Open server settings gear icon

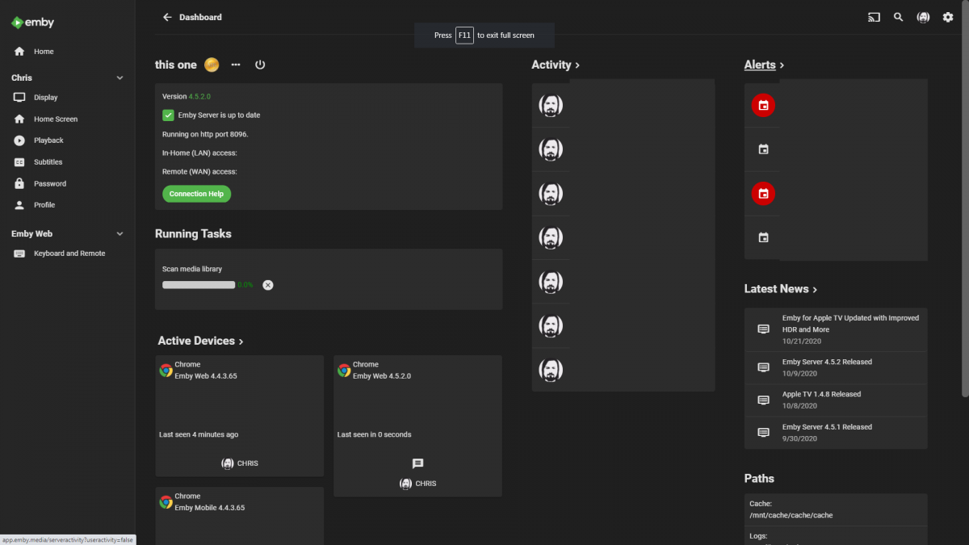coord(948,17)
